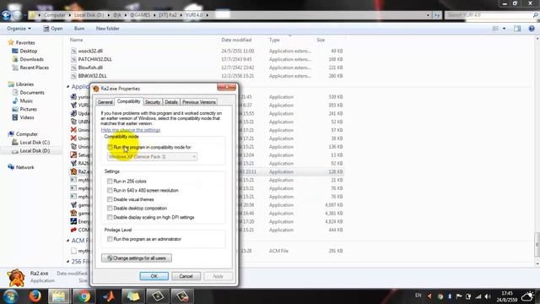Open the Organize dropdown menu
The width and height of the screenshot is (540, 304).
tap(19, 29)
